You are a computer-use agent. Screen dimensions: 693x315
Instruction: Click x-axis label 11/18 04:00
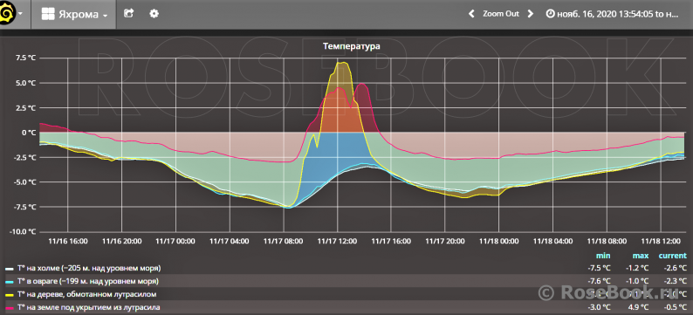(552, 241)
